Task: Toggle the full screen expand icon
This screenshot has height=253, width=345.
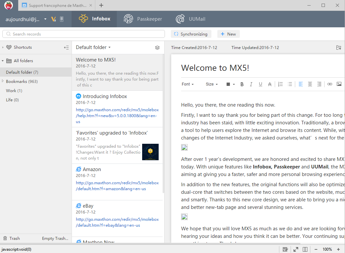Action: point(296,249)
